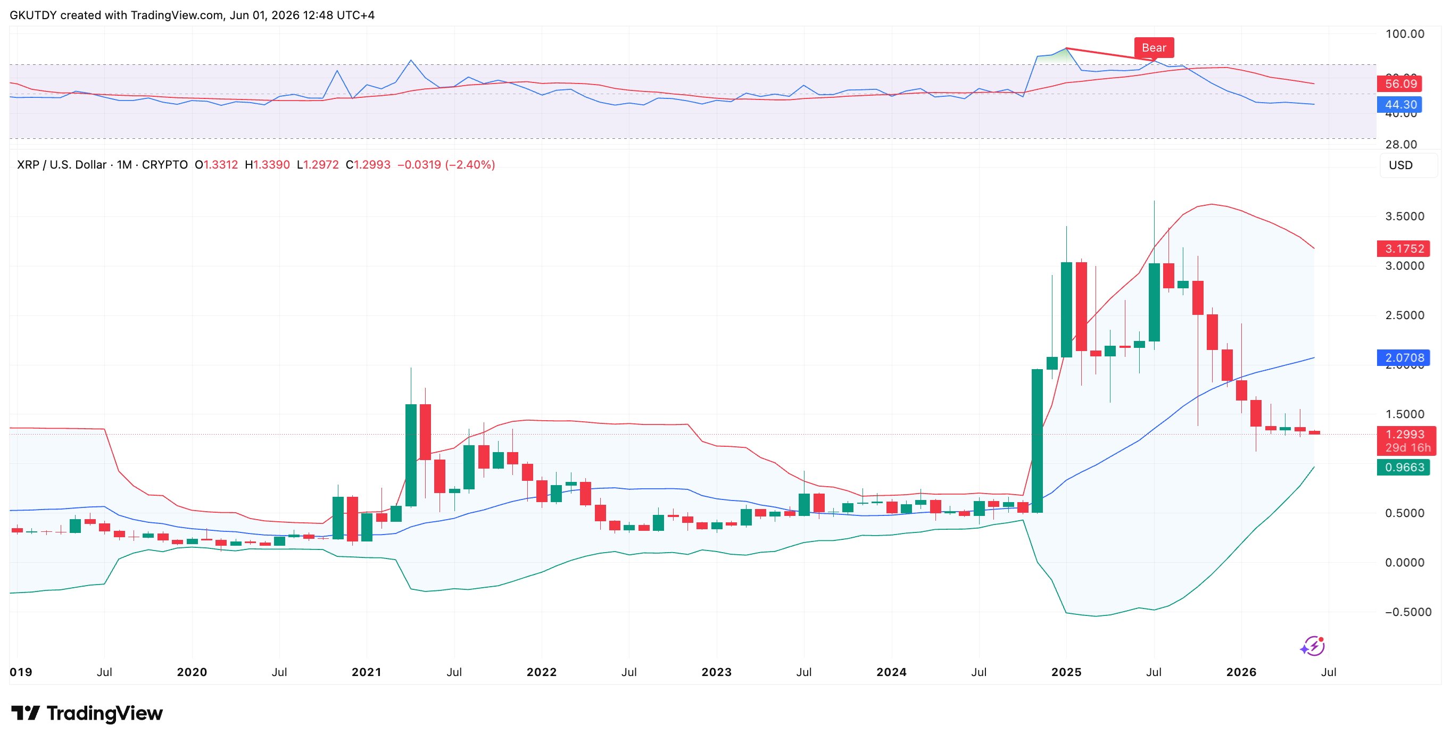Click the 2.5000 price scale label
Viewport: 1451px width, 742px height.
click(x=1405, y=315)
